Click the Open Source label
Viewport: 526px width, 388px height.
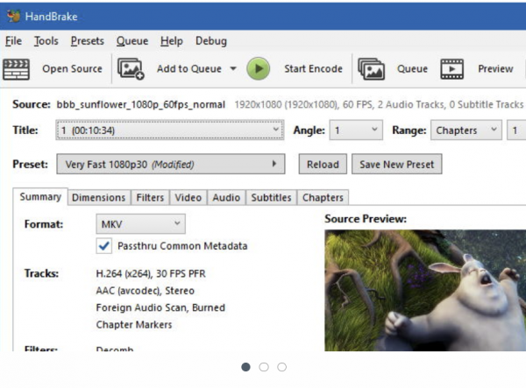pyautogui.click(x=72, y=68)
